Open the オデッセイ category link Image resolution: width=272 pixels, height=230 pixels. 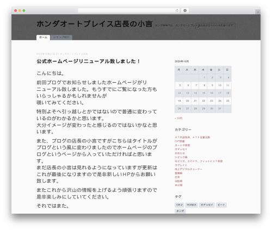(181, 150)
